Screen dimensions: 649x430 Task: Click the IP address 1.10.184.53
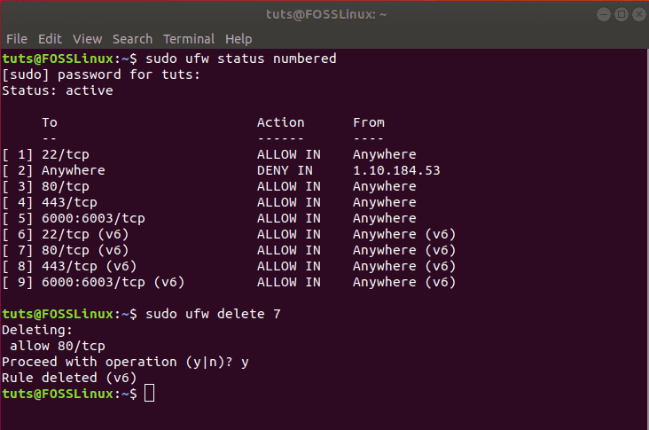click(396, 170)
